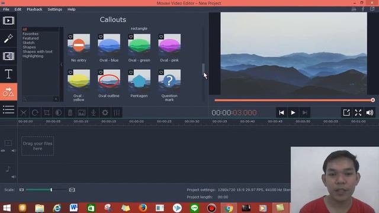Click the Record audio microphone icon
The image size is (379, 213).
(x=94, y=112)
